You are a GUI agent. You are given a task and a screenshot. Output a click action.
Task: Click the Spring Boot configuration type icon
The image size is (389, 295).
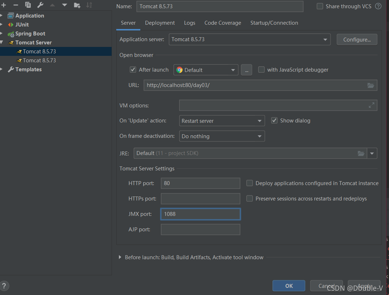[11, 34]
